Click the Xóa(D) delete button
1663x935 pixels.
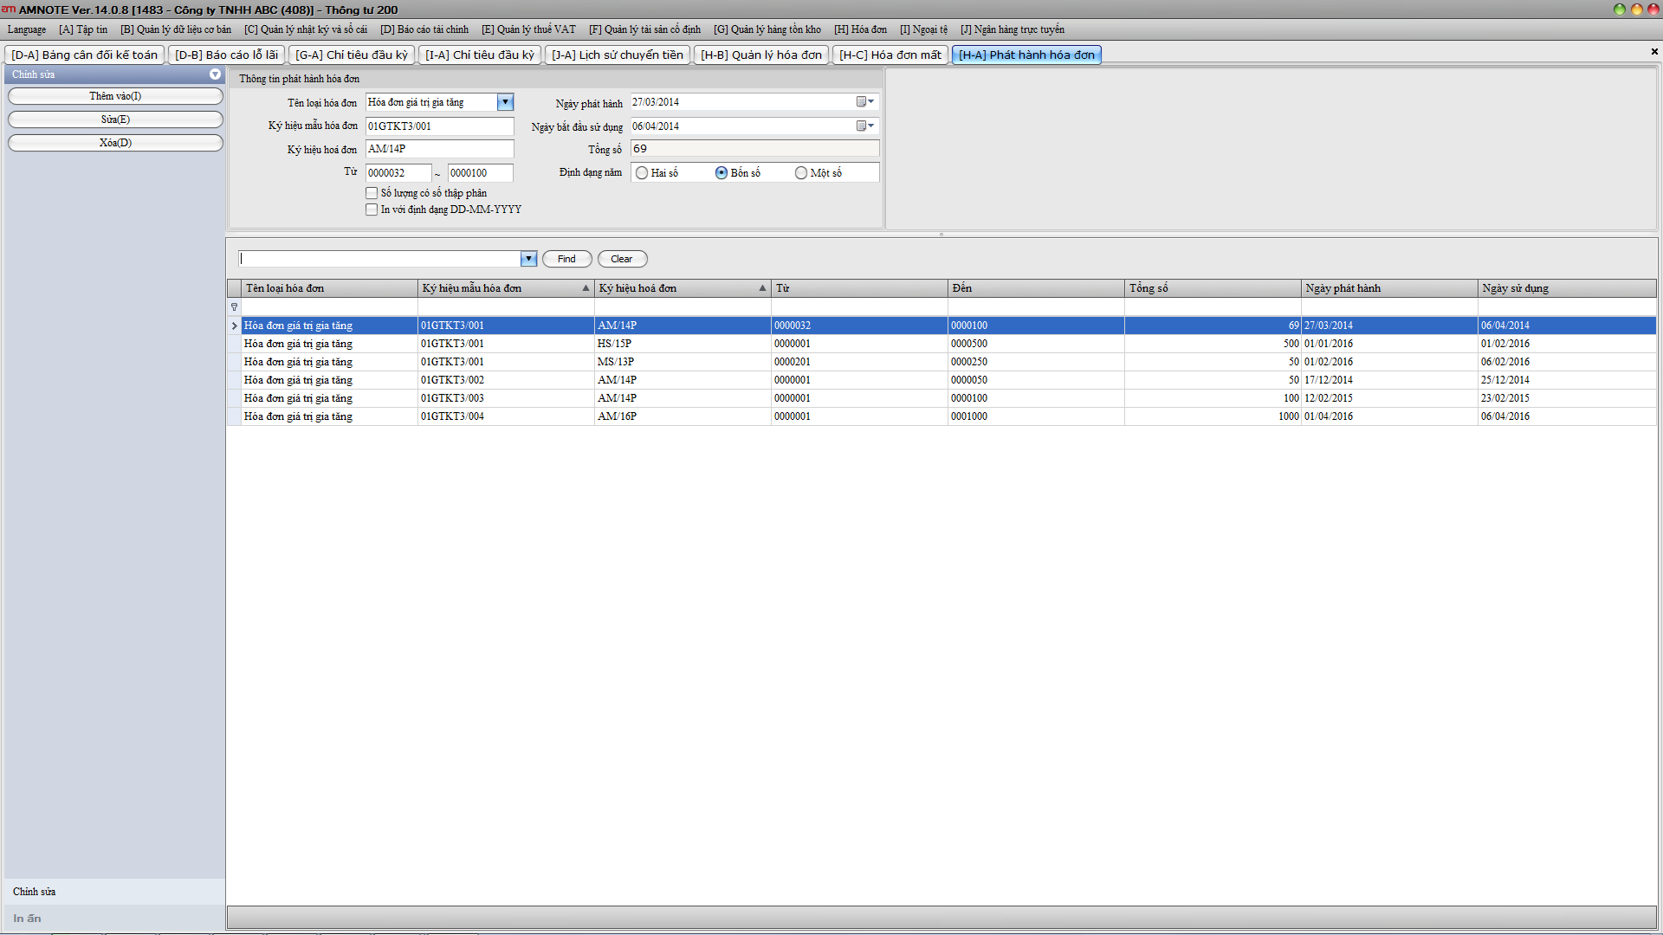(115, 143)
